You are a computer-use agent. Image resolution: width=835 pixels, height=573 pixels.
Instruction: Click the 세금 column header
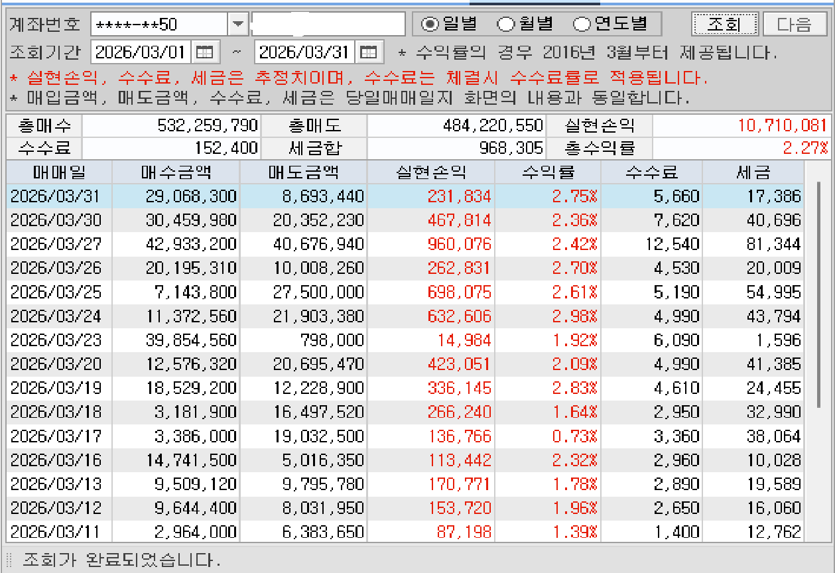tap(753, 172)
